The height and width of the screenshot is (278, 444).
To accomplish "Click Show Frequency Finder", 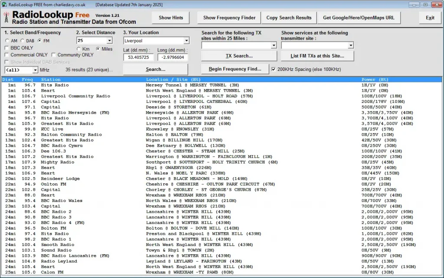I will click(229, 18).
